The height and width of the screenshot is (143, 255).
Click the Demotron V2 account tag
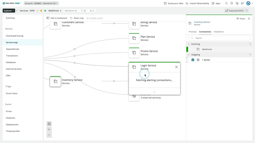(71, 11)
